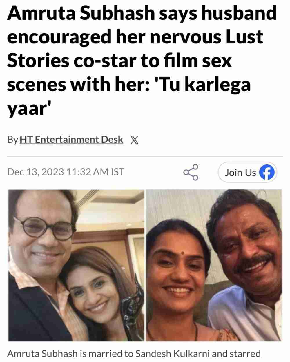Click the Facebook logo icon
The image size is (290, 362).
(x=266, y=173)
